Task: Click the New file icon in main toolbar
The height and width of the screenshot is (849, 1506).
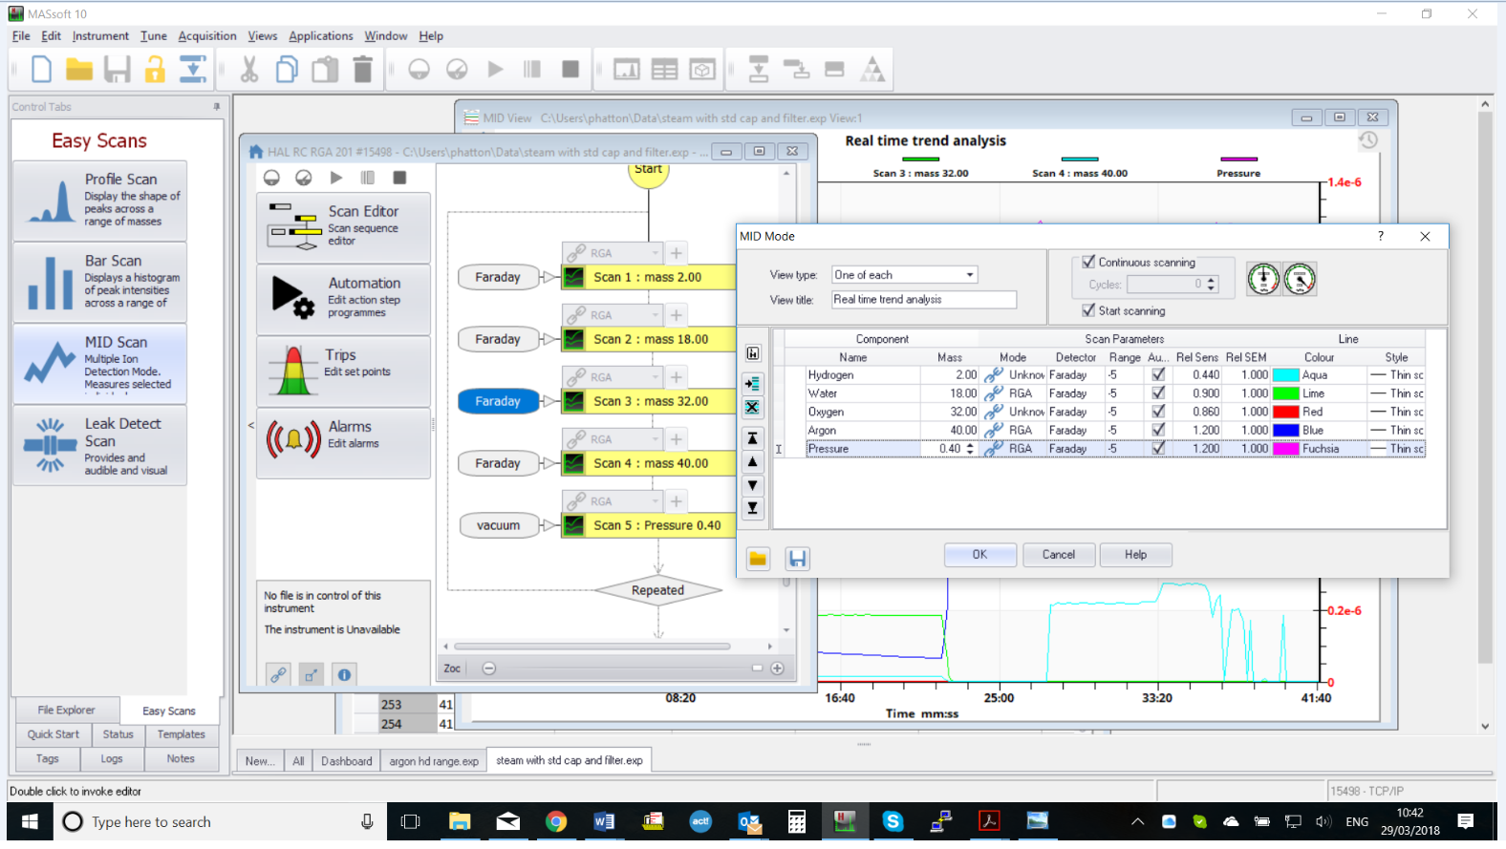Action: (41, 69)
